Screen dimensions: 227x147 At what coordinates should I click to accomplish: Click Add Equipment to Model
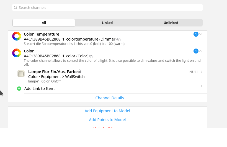107,111
